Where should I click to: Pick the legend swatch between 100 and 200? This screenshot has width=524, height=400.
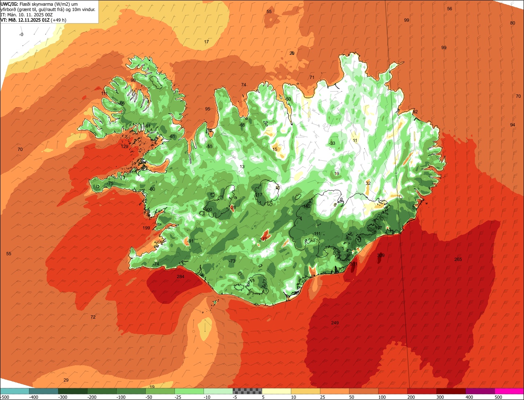(x=393, y=391)
